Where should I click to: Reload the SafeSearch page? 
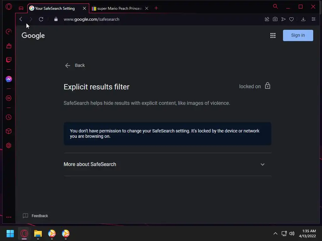[x=41, y=19]
